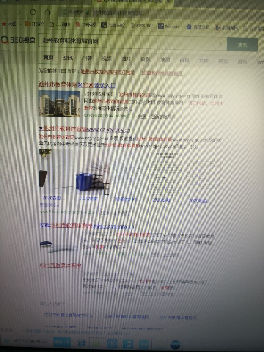Image resolution: width=264 pixels, height=352 pixels.
Task: Open the taskbar icon with white W
Action: tap(144, 344)
